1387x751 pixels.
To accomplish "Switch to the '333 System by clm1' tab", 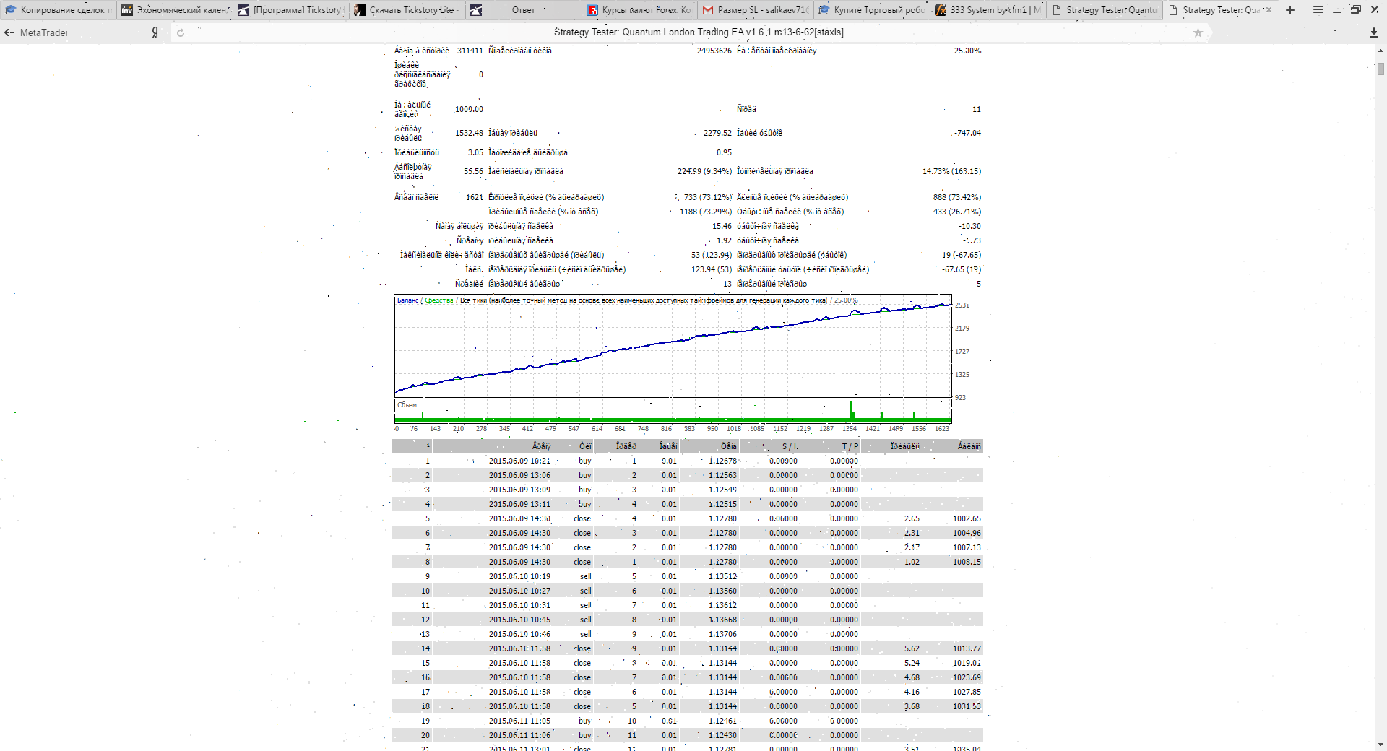I will (989, 10).
